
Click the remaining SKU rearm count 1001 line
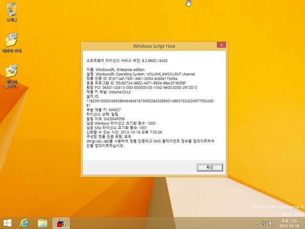(117, 128)
